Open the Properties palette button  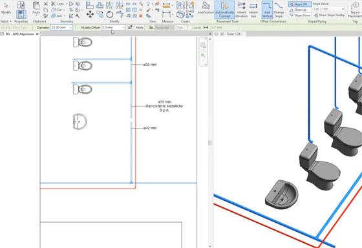[x=21, y=14]
